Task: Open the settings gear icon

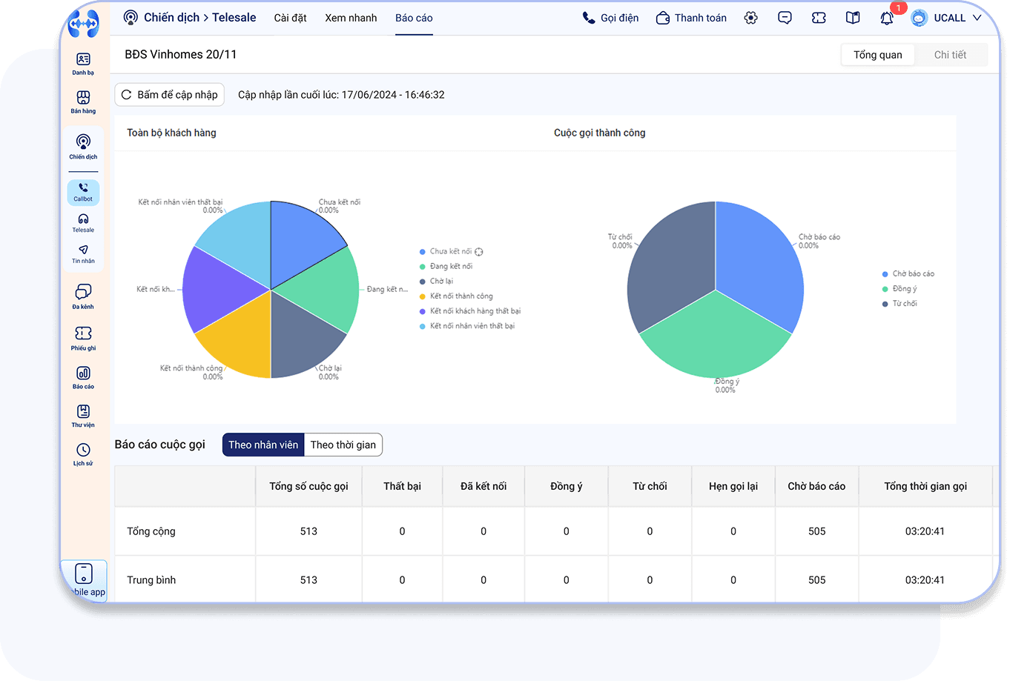Action: coord(750,18)
